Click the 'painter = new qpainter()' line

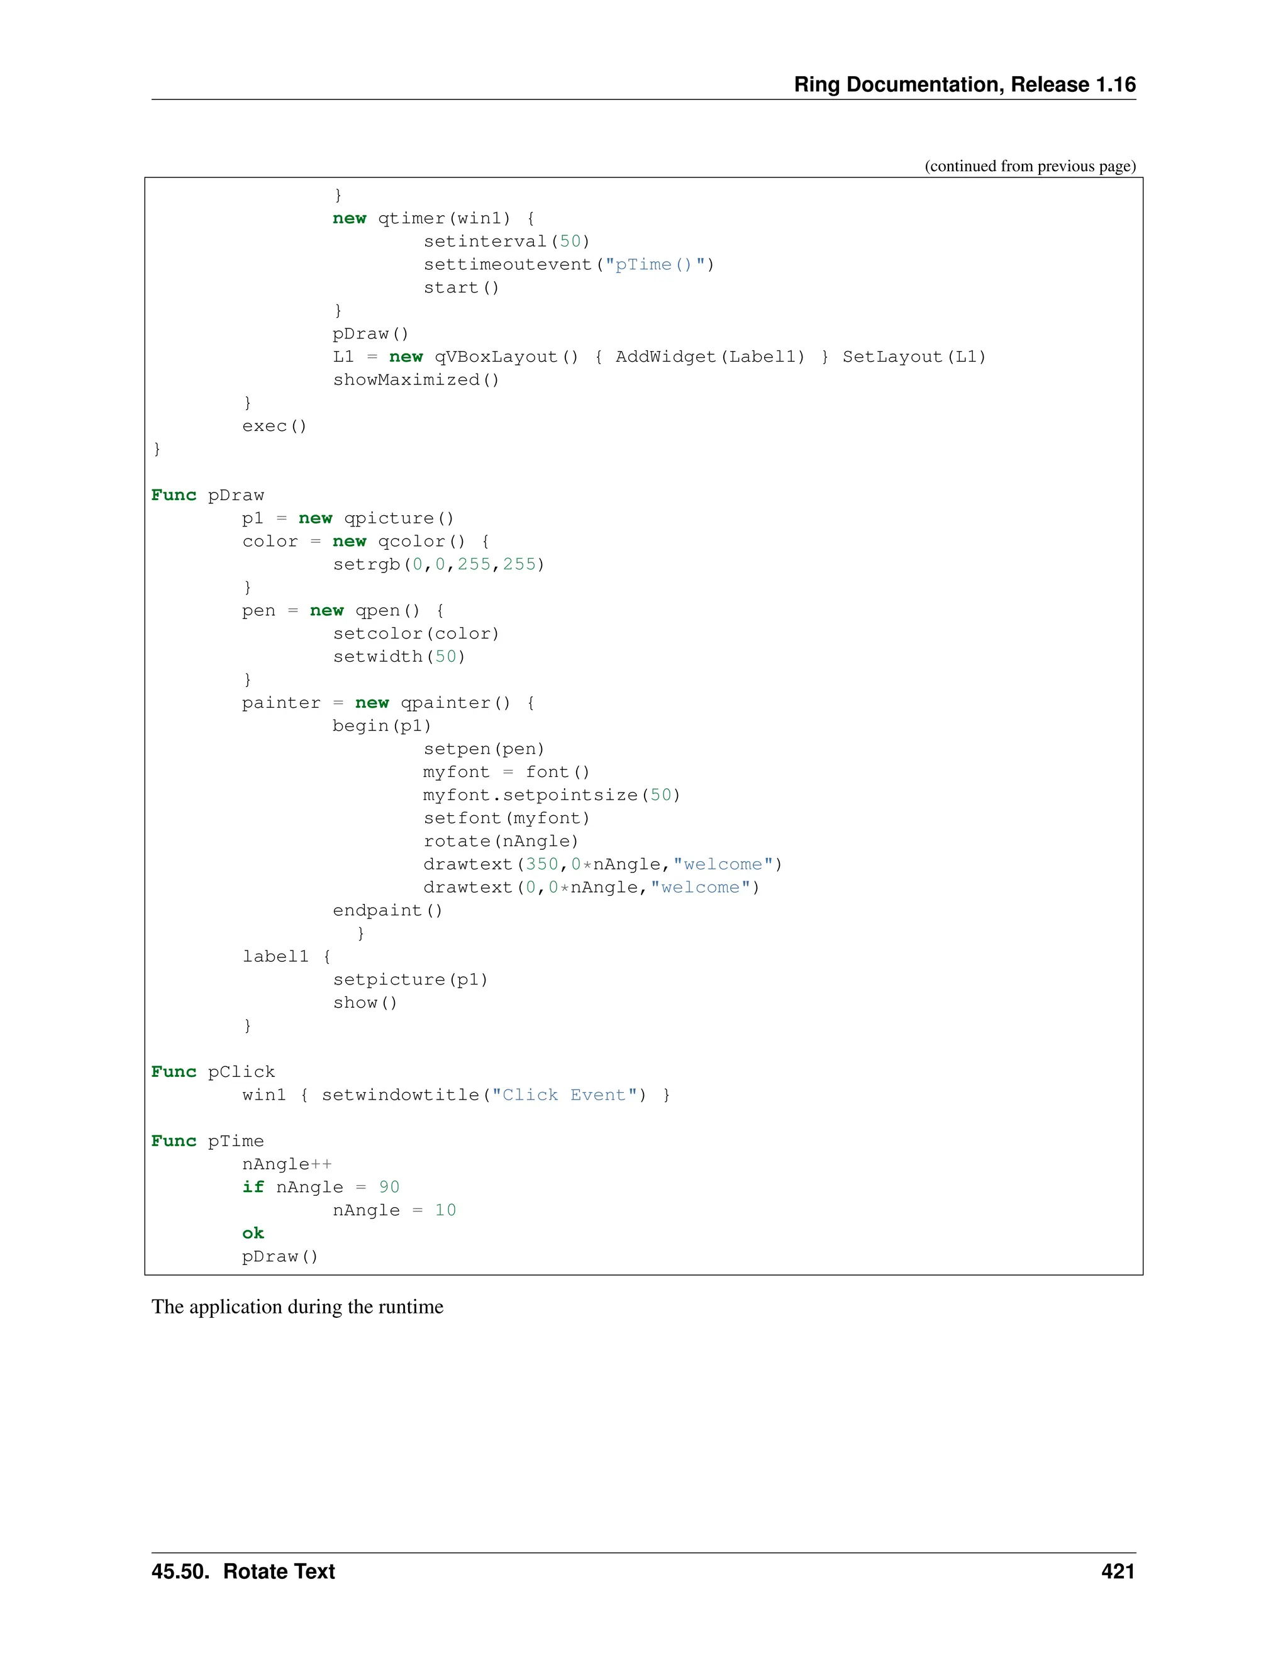[387, 703]
